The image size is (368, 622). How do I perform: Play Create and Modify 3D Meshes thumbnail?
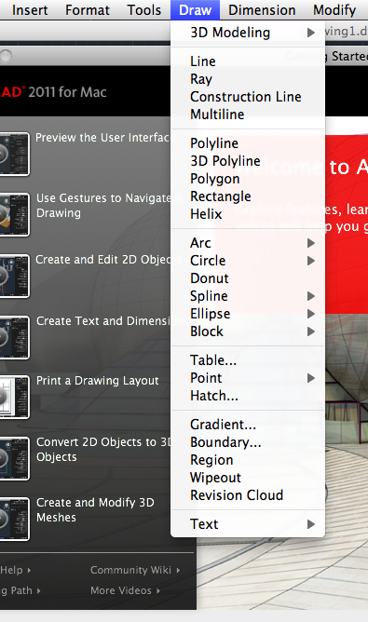click(14, 519)
